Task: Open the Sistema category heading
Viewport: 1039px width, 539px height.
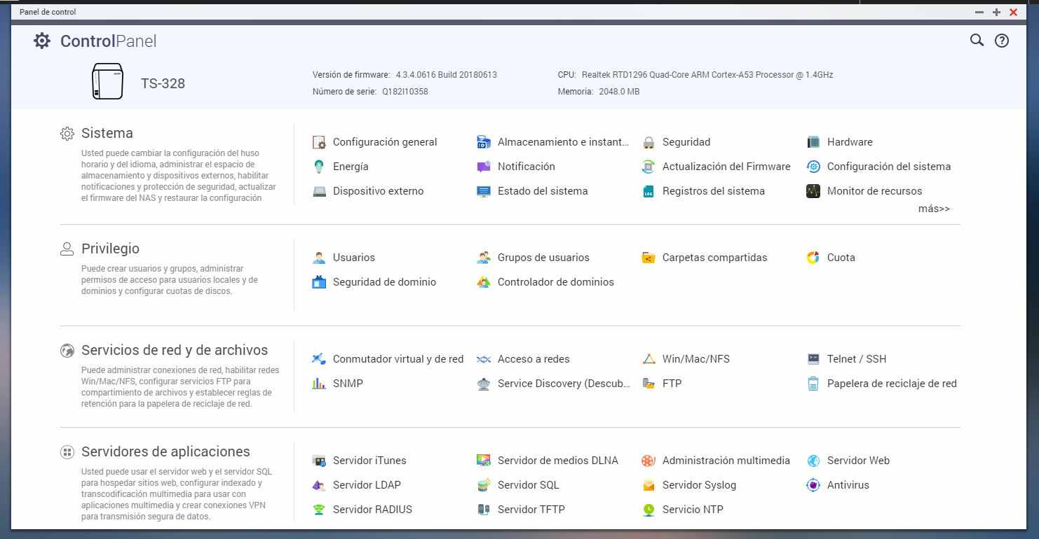Action: coord(107,133)
